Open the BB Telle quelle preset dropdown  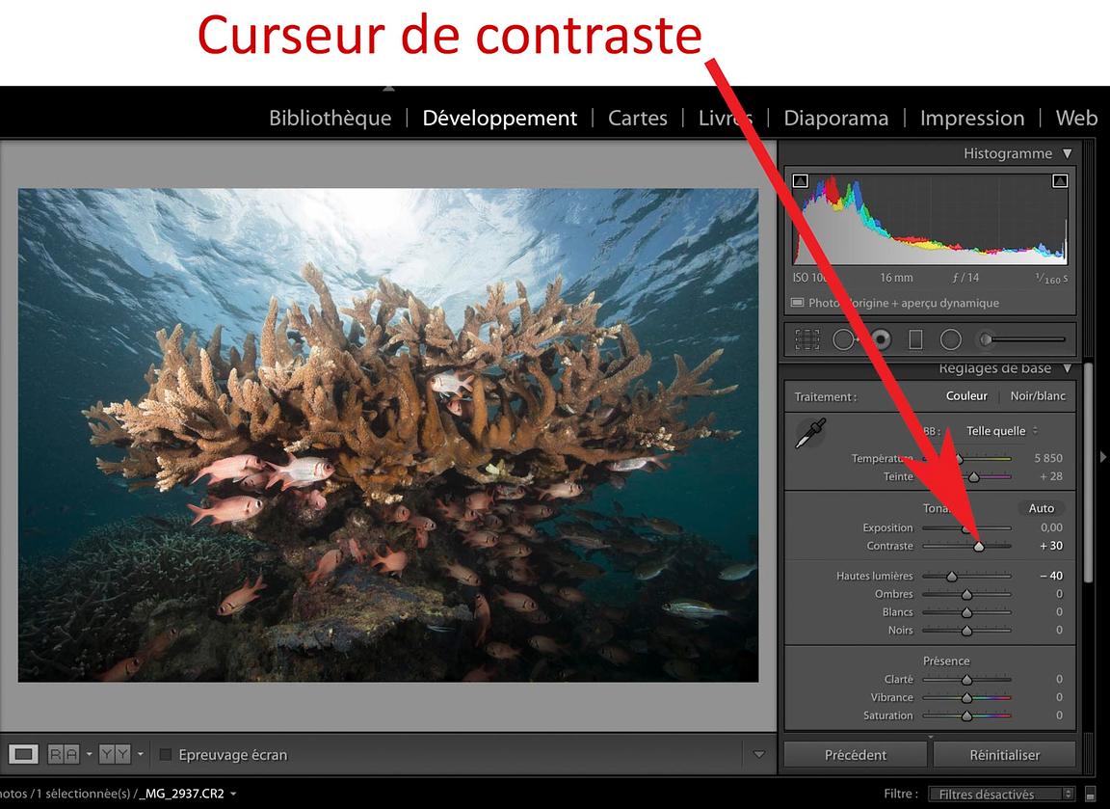coord(1002,431)
